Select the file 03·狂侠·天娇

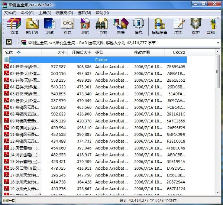pos(25,80)
